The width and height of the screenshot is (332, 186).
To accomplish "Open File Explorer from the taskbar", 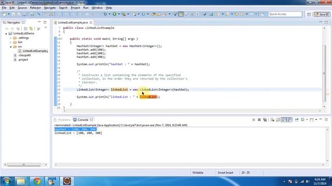I will coord(21,181).
